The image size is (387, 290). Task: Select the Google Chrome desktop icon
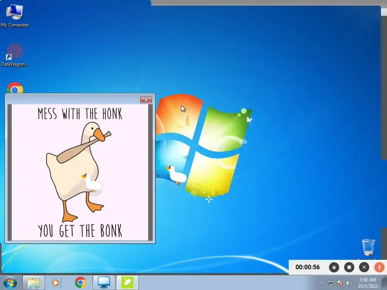[x=15, y=88]
